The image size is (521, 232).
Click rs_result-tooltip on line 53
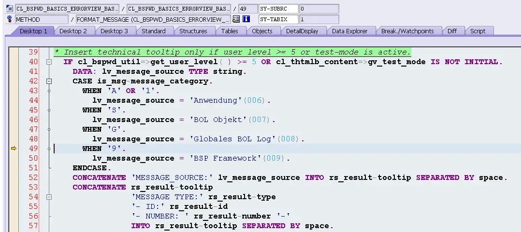[x=172, y=187]
